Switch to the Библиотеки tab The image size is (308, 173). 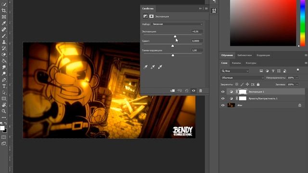[244, 55]
